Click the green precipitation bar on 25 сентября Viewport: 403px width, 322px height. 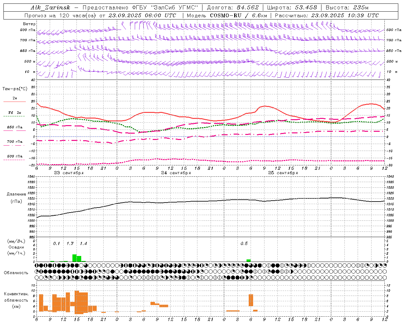249,260
